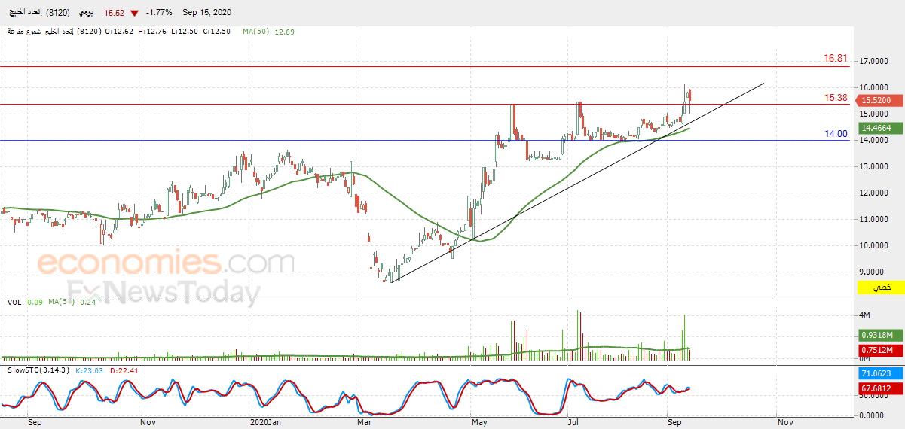Viewport: 905px width, 429px height.
Task: Click the -1.77% change value
Action: pos(160,13)
